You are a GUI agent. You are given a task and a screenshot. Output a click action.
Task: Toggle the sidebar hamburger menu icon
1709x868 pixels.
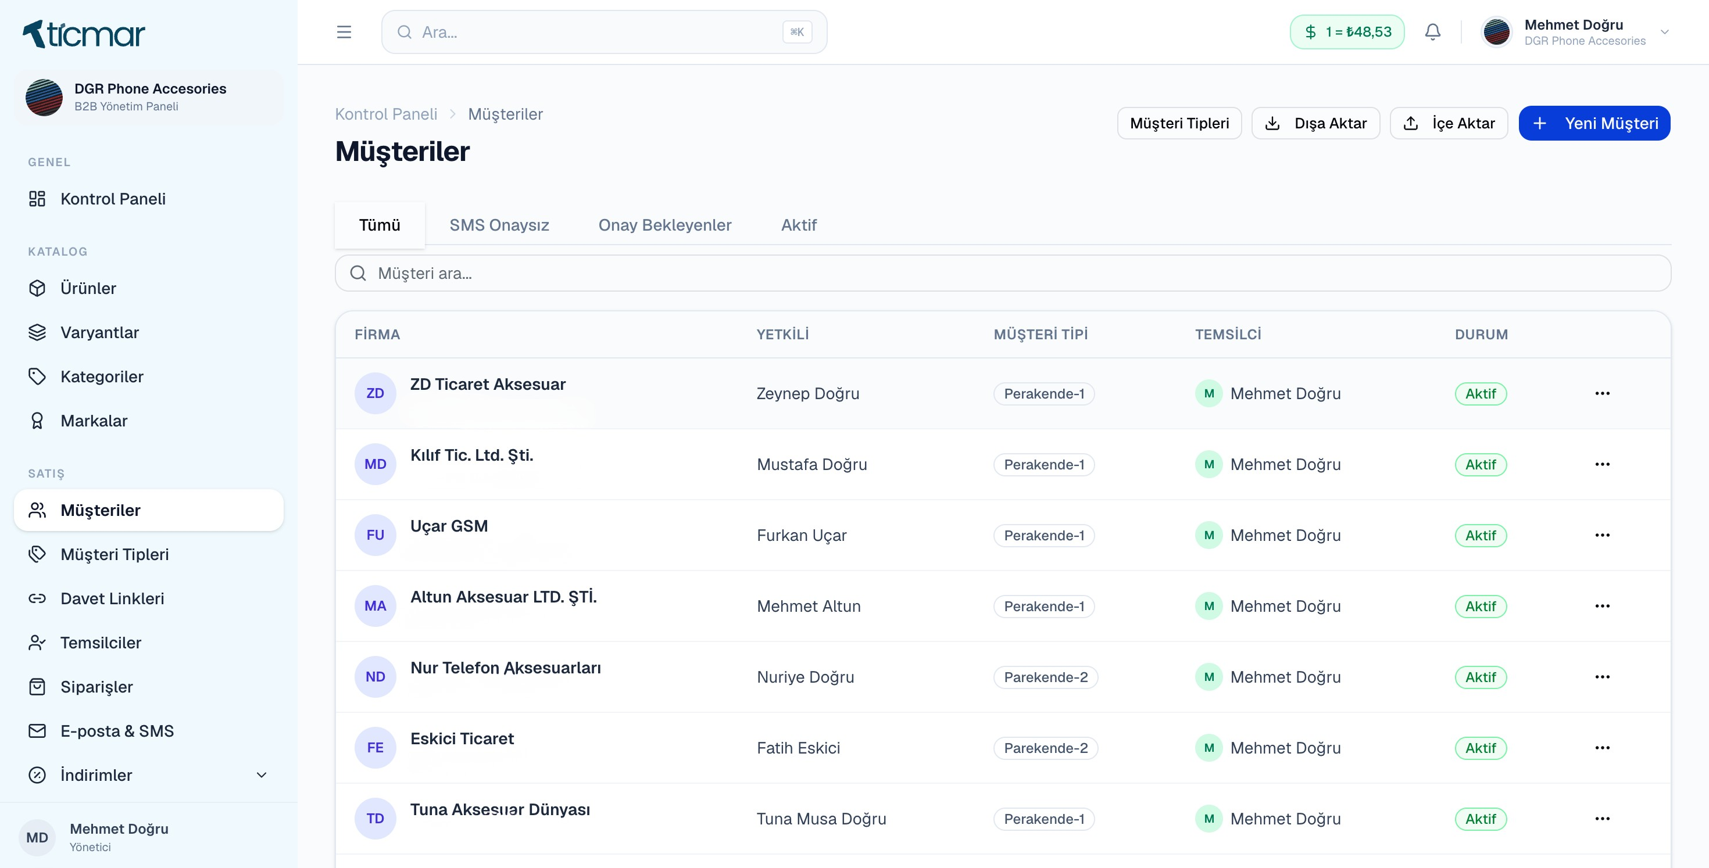344,32
